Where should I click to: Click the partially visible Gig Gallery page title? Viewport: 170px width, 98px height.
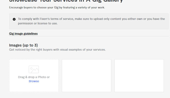pos(66,1)
